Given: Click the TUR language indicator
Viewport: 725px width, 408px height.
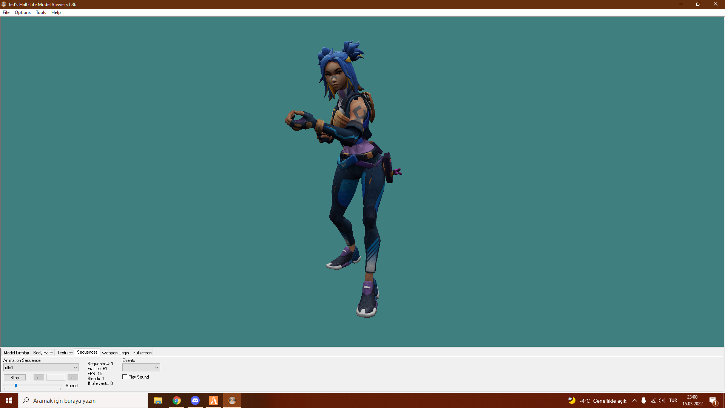Looking at the screenshot, I should point(673,400).
